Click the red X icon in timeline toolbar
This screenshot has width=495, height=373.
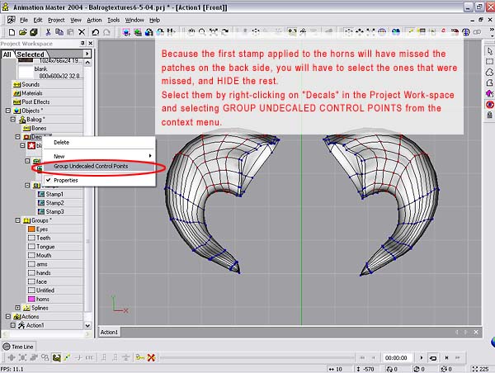(x=151, y=357)
